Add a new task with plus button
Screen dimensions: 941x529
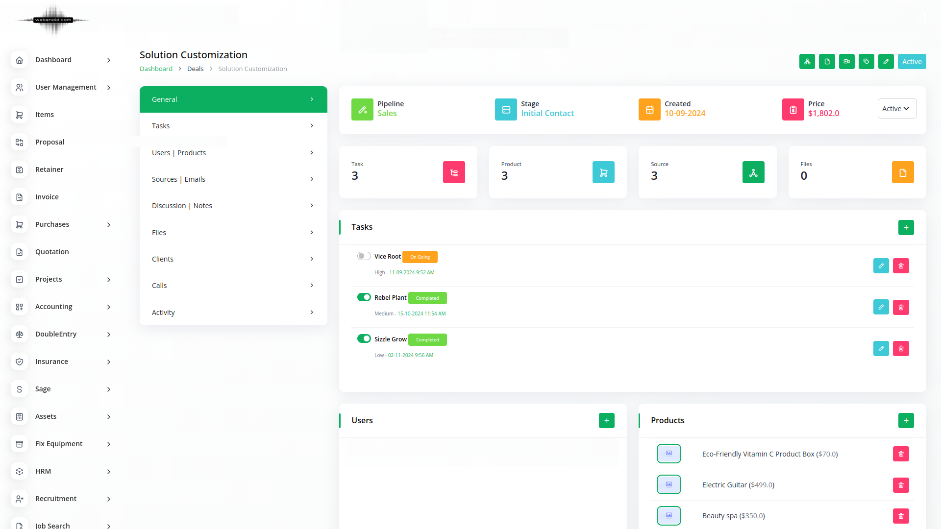(x=906, y=227)
